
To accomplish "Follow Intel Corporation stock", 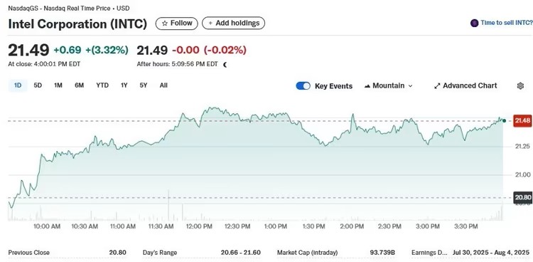I will tap(176, 23).
